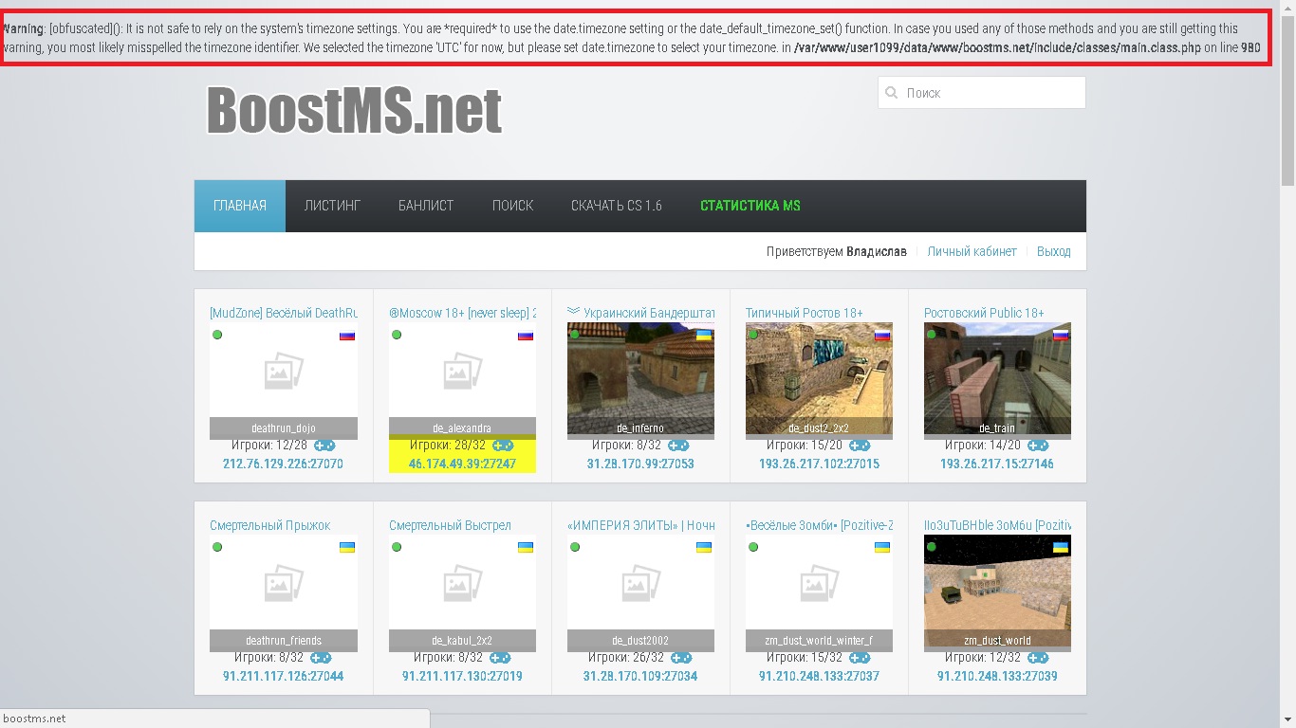Open СКАЧАТЬ CS 1.6 in the navigation
The width and height of the screenshot is (1296, 728).
point(617,206)
